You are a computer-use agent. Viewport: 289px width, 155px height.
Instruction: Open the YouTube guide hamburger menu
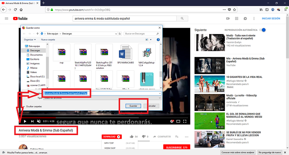pos(6,18)
